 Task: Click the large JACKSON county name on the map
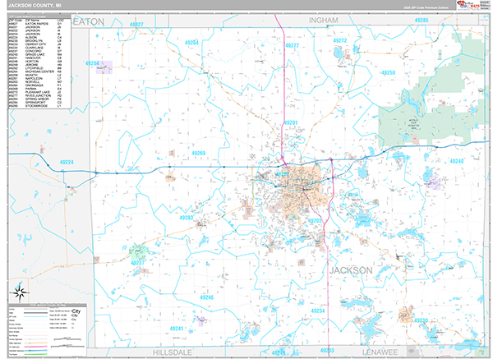pos(351,270)
